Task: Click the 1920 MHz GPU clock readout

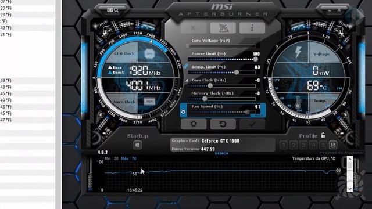Action: tap(145, 71)
